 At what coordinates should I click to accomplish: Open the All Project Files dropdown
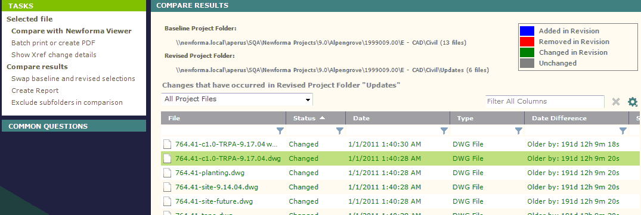point(237,99)
